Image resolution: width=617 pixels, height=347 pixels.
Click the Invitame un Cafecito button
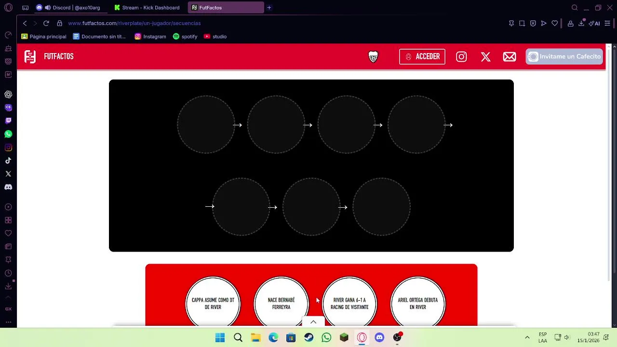click(x=564, y=56)
